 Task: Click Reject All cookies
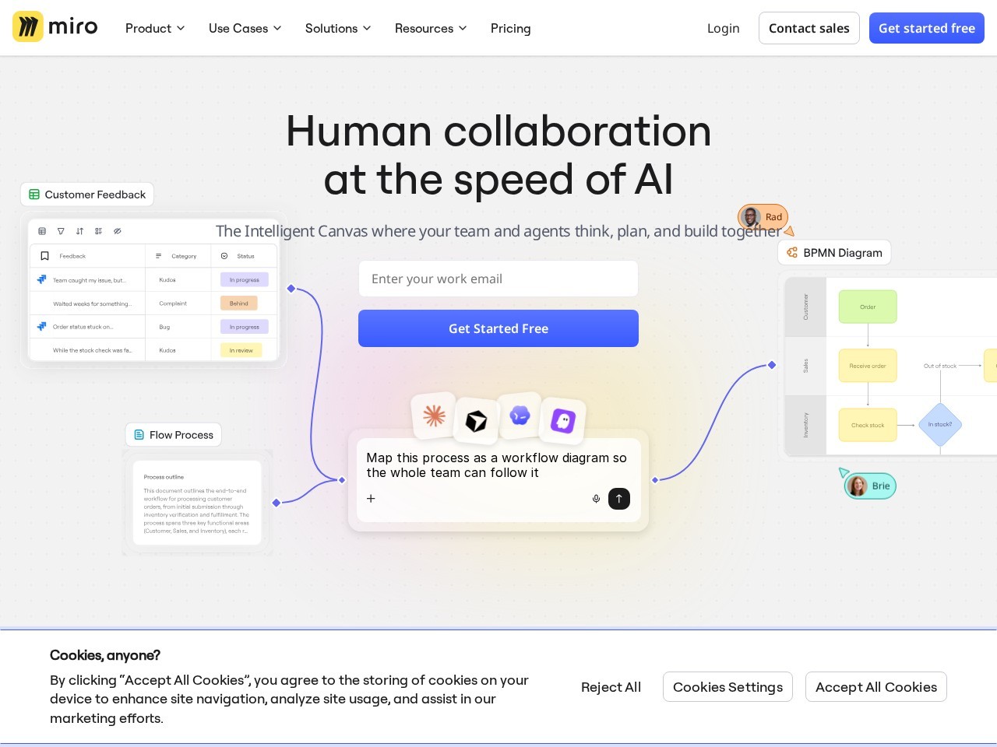click(x=611, y=687)
